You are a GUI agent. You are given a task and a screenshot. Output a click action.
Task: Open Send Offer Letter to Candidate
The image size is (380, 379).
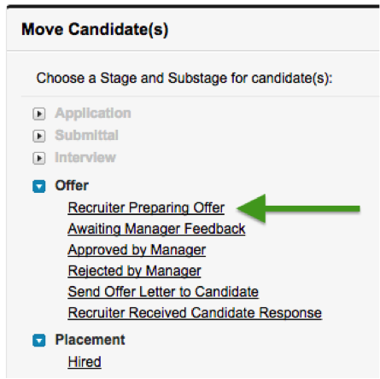pos(163,292)
